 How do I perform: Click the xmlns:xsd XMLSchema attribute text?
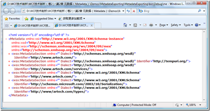tap(53, 43)
